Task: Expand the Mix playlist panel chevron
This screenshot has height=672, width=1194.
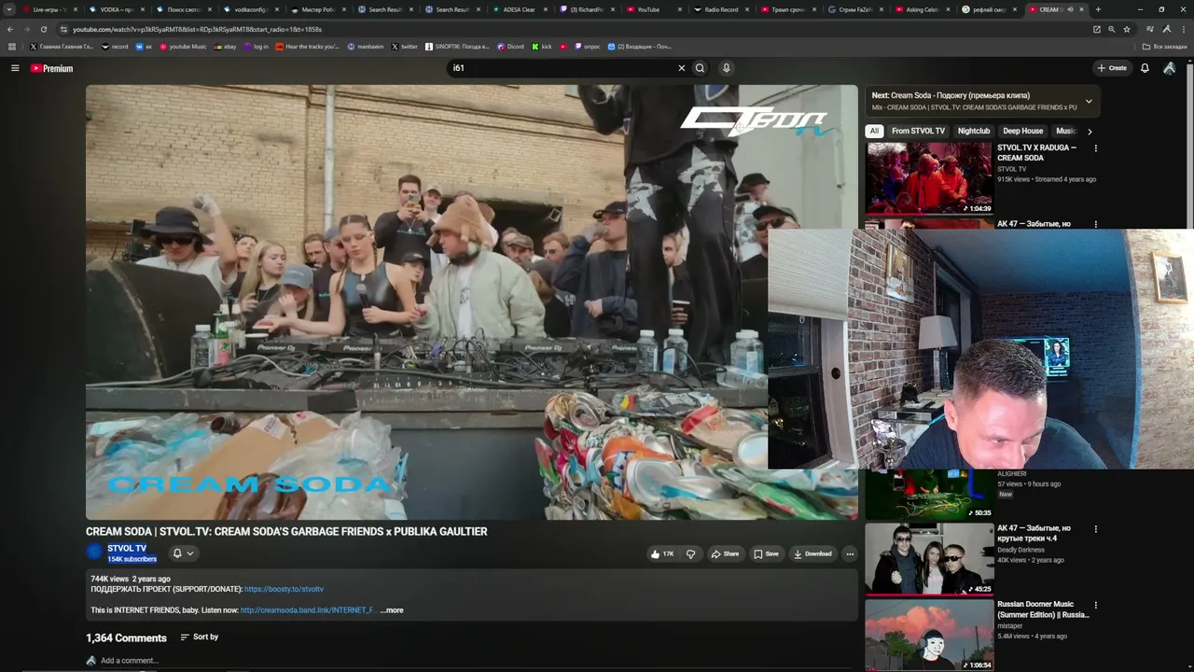Action: [x=1089, y=101]
